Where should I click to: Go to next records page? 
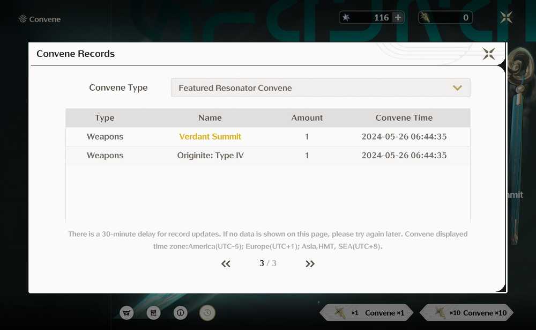[x=310, y=263]
